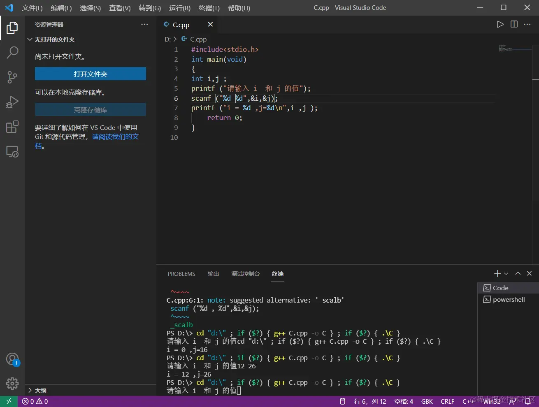Open the Accounts icon with badge

12,359
